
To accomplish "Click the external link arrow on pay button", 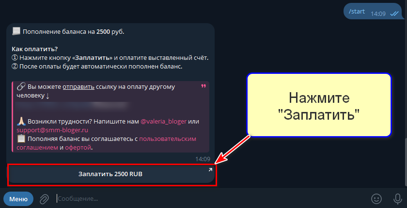I will coord(210,170).
